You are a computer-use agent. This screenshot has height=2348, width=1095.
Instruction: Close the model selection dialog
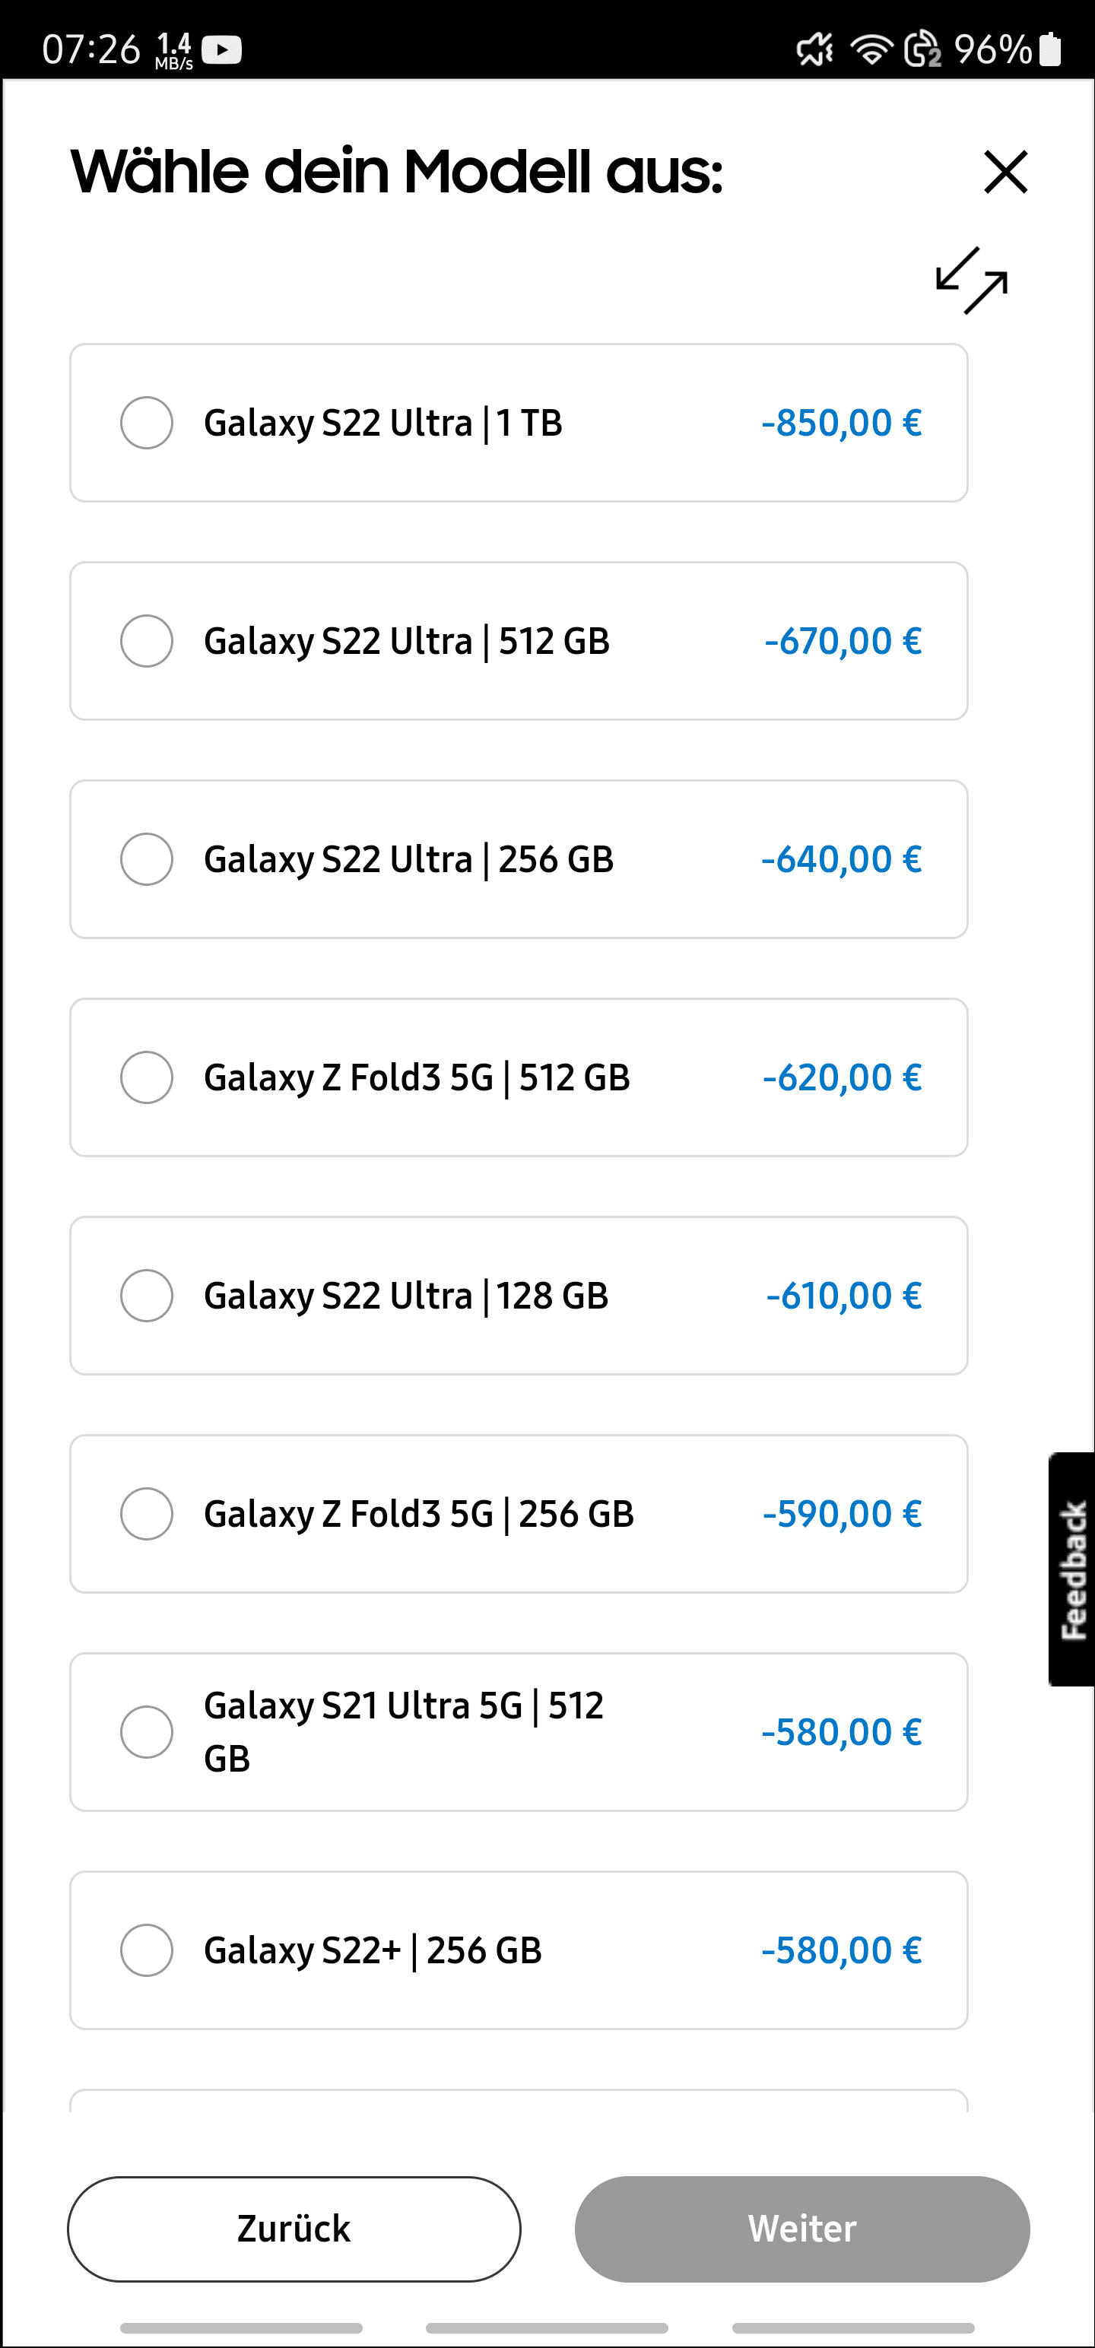pos(1005,173)
